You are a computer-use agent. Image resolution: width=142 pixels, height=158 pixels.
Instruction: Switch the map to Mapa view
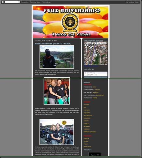[89, 43]
